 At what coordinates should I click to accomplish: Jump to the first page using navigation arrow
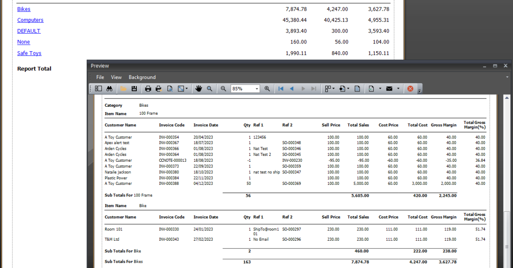281,88
